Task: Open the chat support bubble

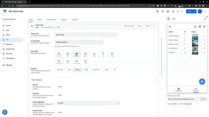Action: [x=5, y=112]
